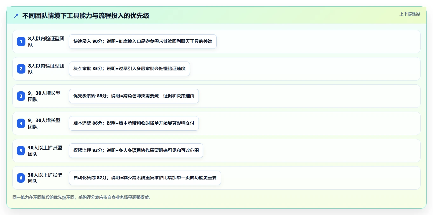433x215 pixels.
Task: Click 30人以上扩张型团队 label in the 自动化集成 row
Action: 45,178
